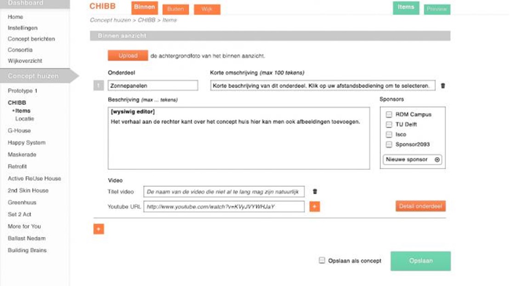Switch to the Buiten tab
Image resolution: width=510 pixels, height=286 pixels.
click(x=175, y=9)
